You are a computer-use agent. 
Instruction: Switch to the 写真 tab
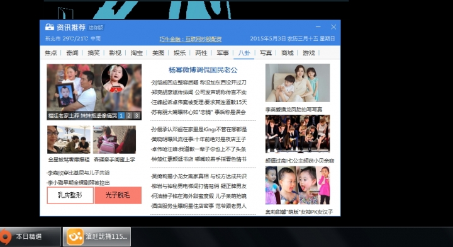[266, 53]
